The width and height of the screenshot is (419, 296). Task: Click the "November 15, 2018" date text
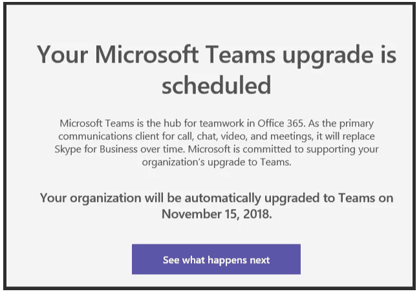(x=216, y=213)
